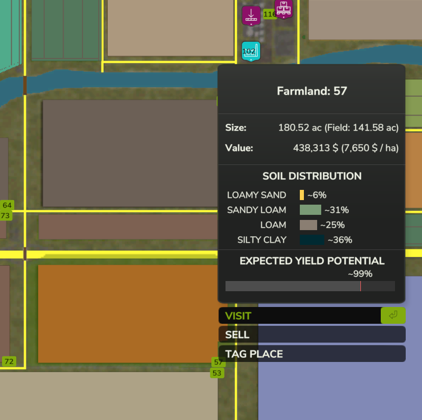
Task: Visit farmland 57
Action: point(312,316)
